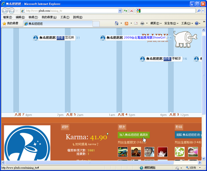
Task: Click the 八月 3 timeline date marker
Action: [174, 115]
